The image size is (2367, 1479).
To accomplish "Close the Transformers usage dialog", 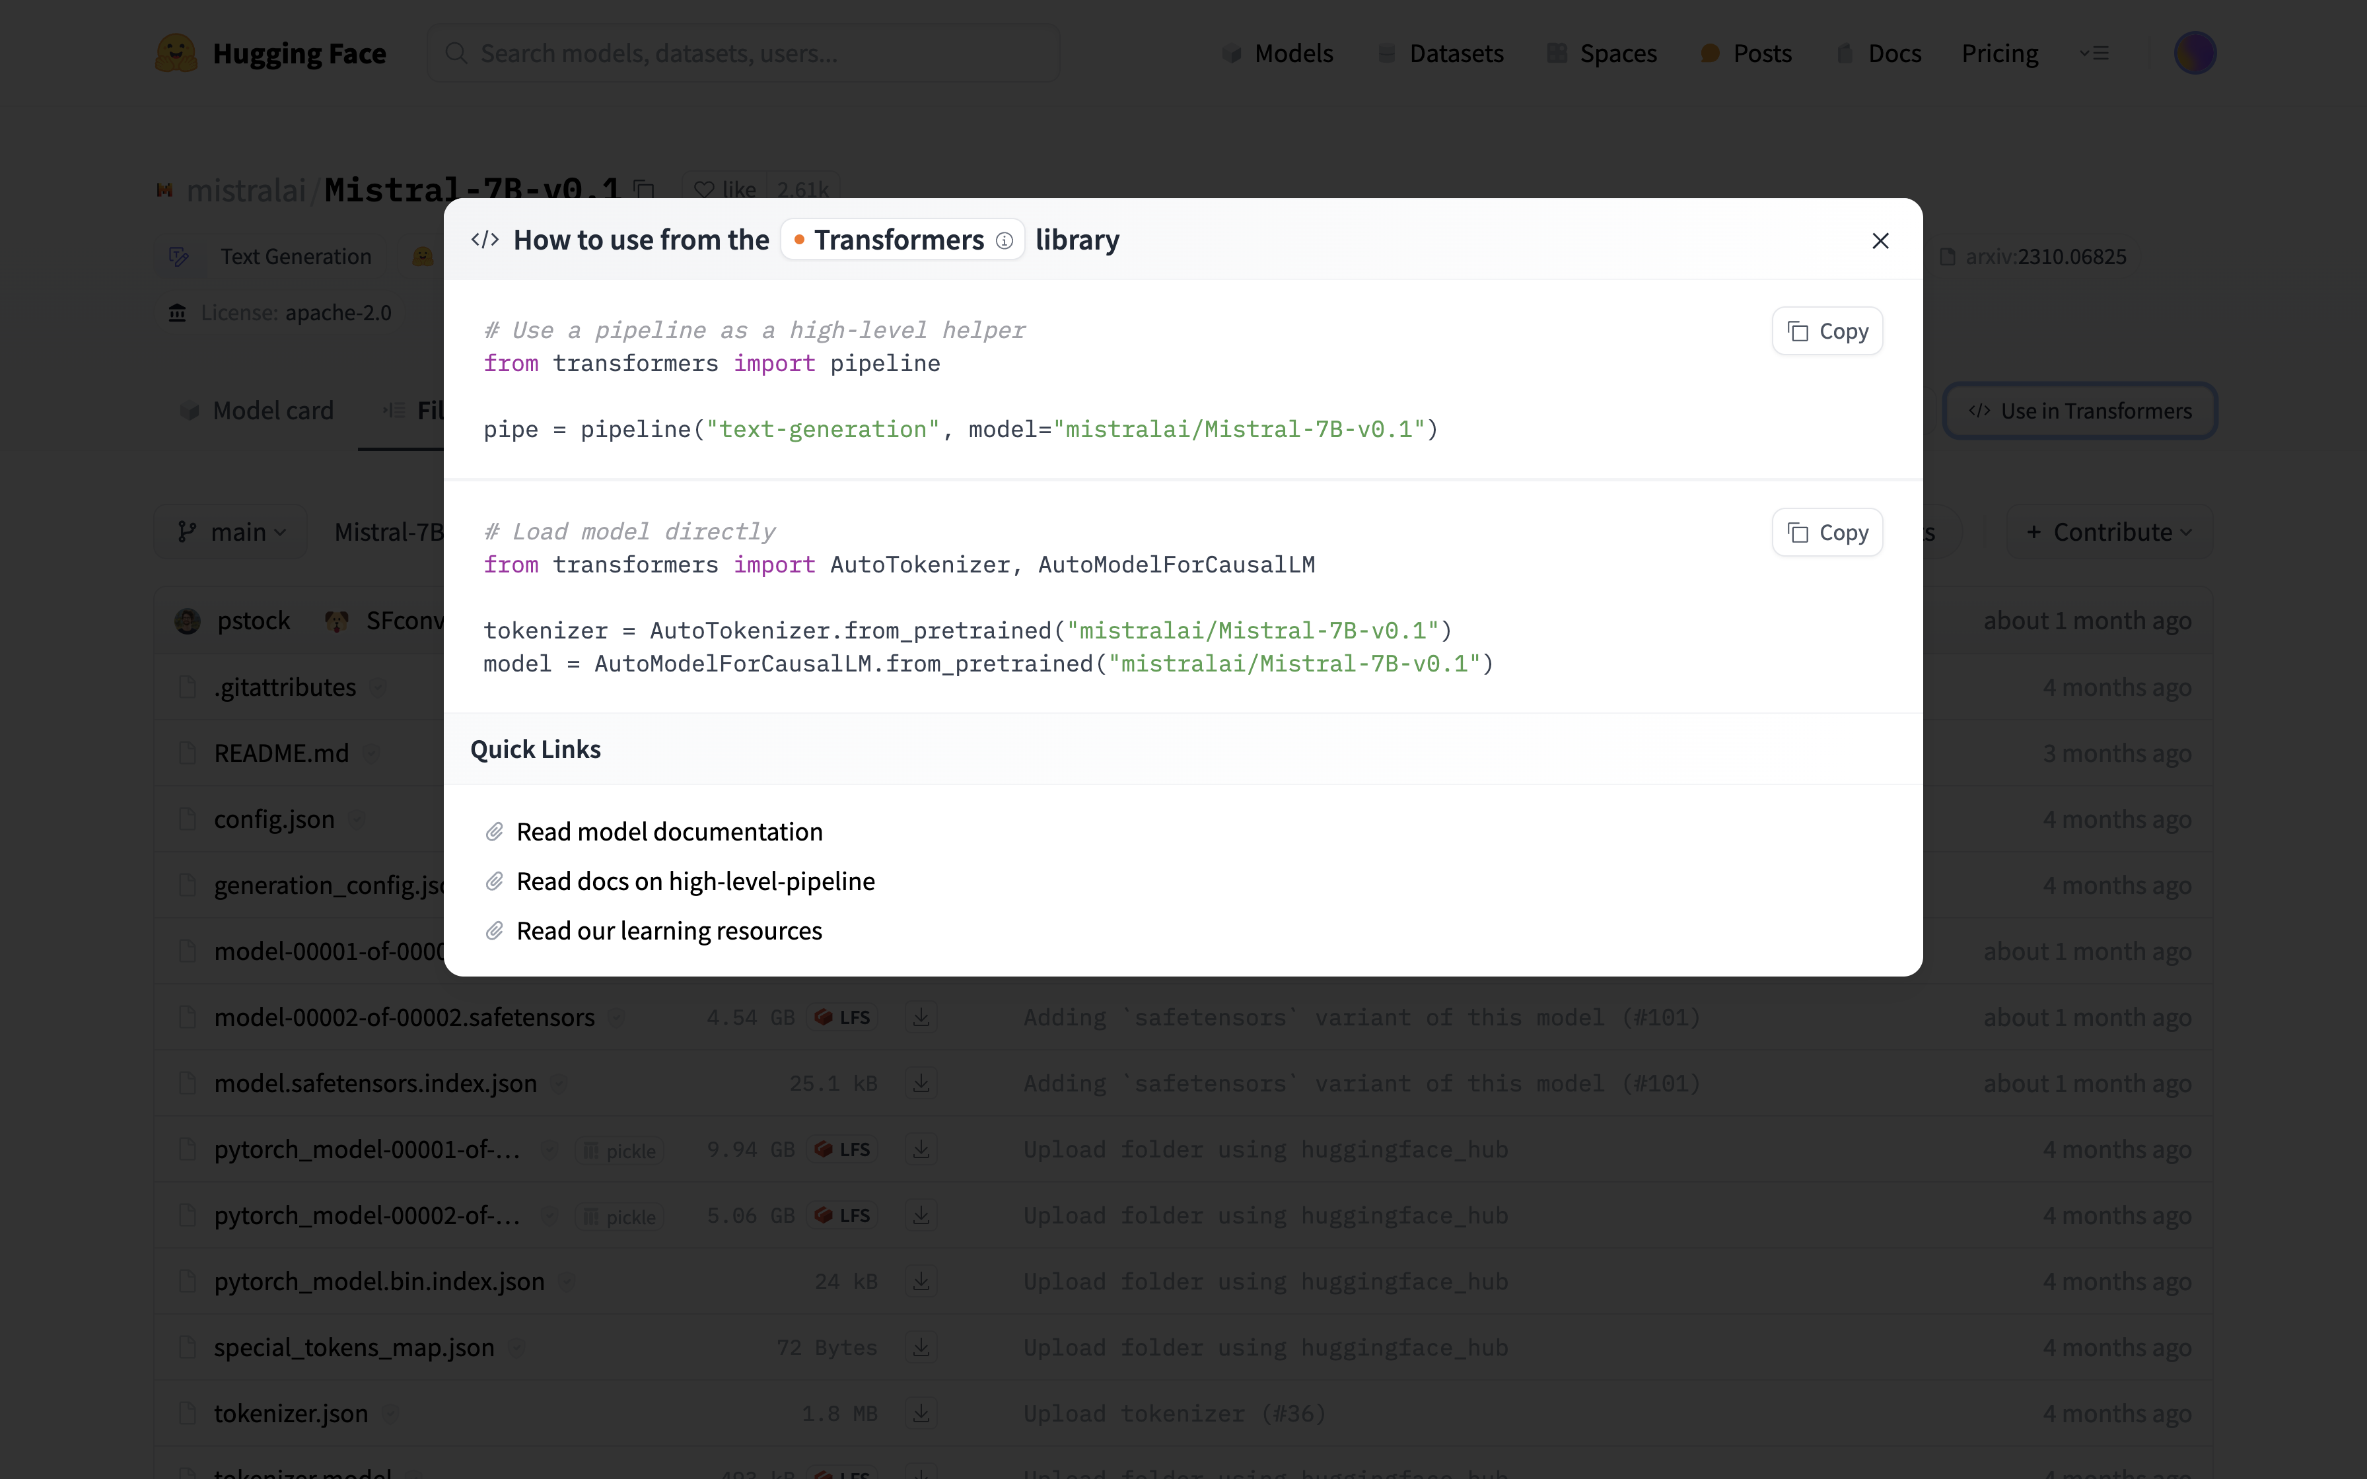I will click(1879, 240).
